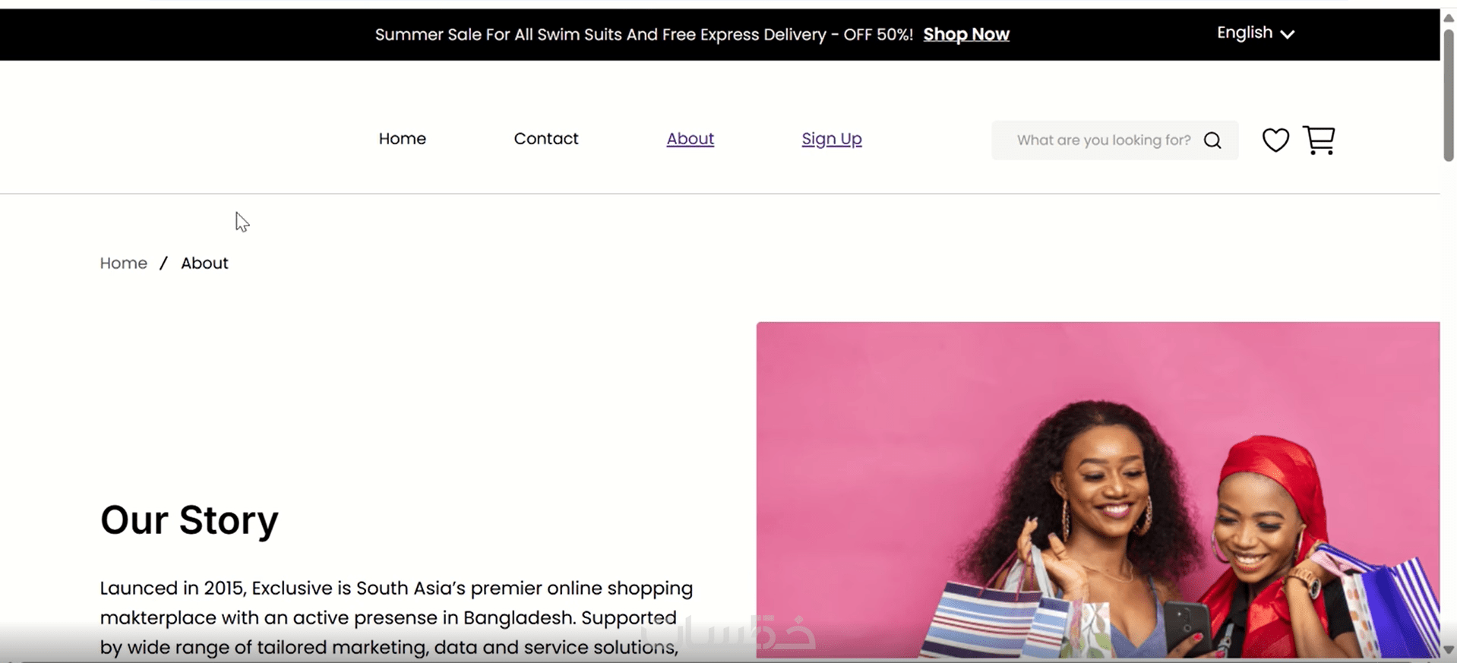Click the breadcrumb slash separator

point(163,264)
